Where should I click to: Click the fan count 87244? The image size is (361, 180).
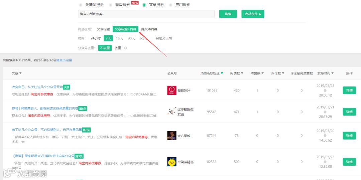(x=212, y=136)
